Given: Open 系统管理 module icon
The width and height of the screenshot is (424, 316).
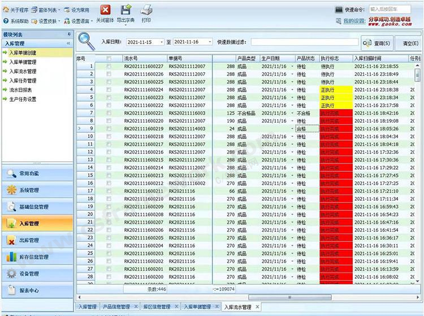Looking at the screenshot, I should pyautogui.click(x=11, y=190).
